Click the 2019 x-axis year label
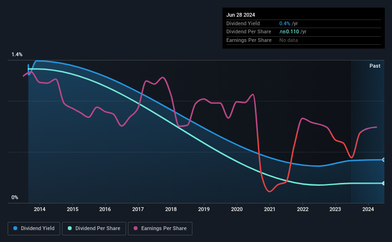392x242 pixels. 204,209
